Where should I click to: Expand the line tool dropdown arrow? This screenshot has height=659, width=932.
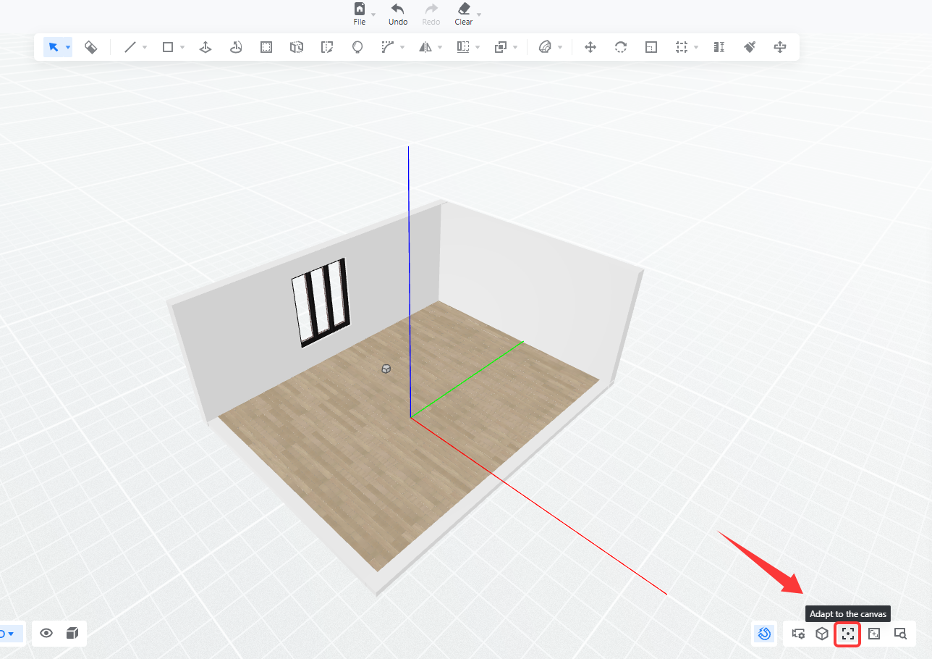point(145,48)
